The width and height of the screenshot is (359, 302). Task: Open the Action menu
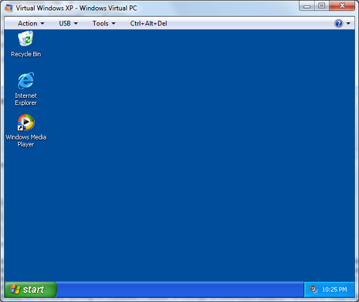coord(31,23)
